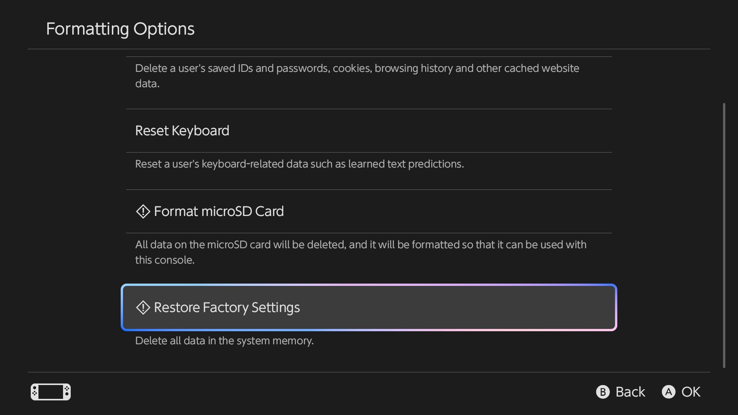The image size is (738, 415).
Task: Click the keyboard-related data description text
Action: (x=299, y=164)
